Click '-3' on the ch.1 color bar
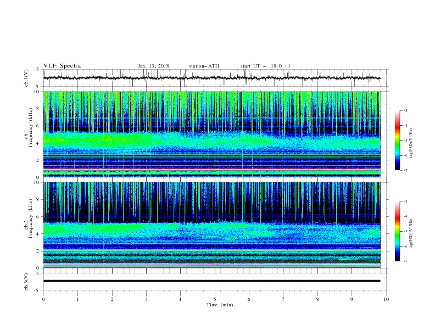 405,110
